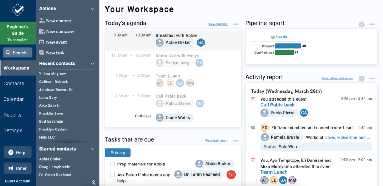This screenshot has height=186, width=383.
Task: Open the Workspace section
Action: 18,68
